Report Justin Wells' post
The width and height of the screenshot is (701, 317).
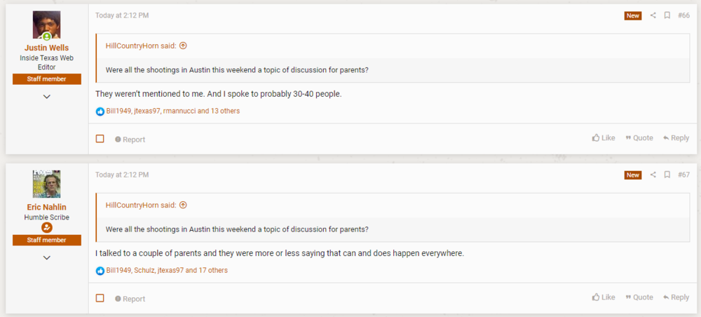(130, 140)
